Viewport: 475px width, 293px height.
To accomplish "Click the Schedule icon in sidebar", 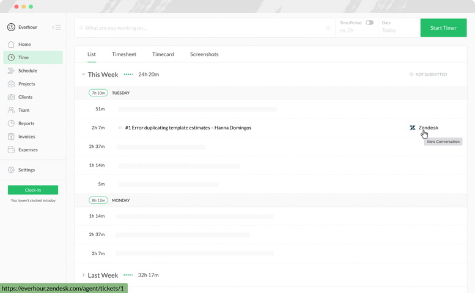I will 11,71.
